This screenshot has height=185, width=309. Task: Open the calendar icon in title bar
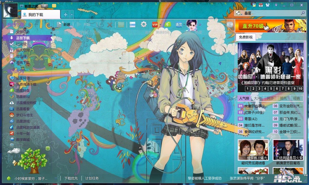261,5
